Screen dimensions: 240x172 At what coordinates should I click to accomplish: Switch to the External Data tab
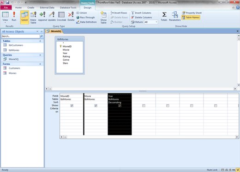coord(47,7)
